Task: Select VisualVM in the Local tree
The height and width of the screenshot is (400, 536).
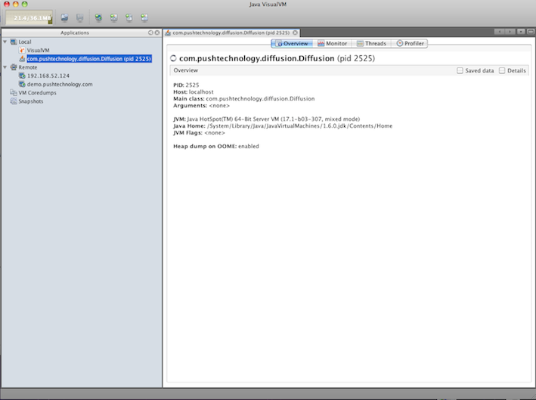Action: (38, 50)
